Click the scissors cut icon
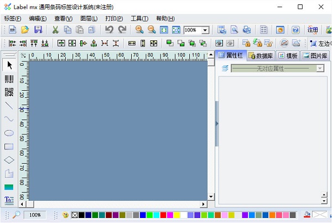 point(55,30)
